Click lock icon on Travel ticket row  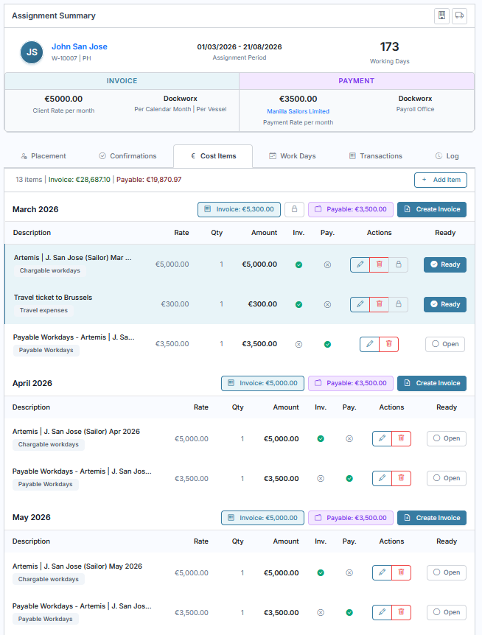(x=399, y=304)
